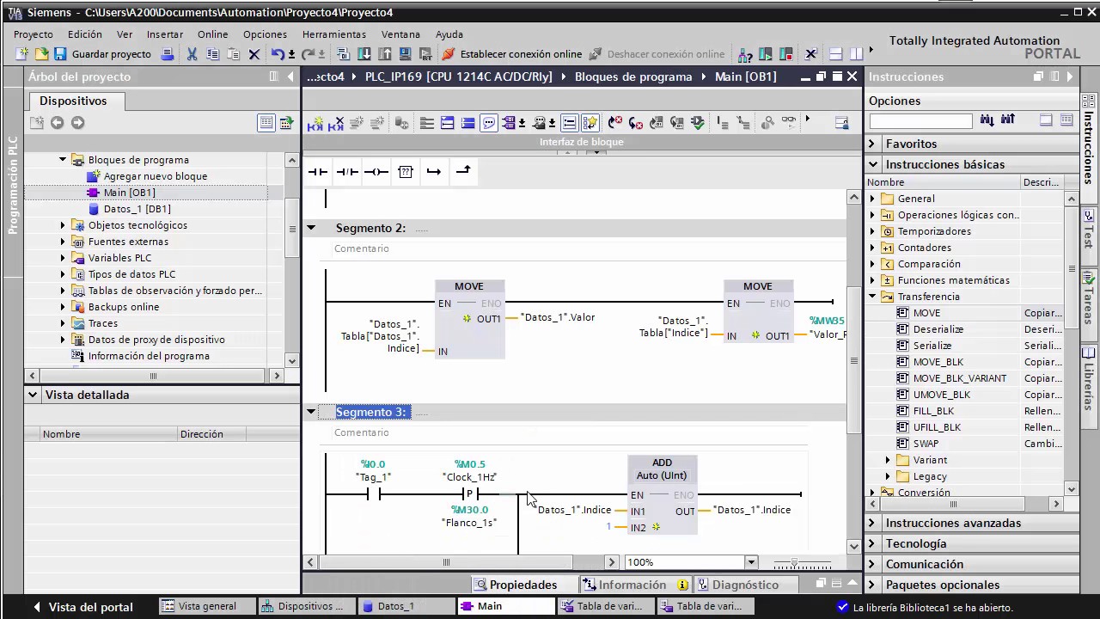Screen dimensions: 1100x619
Task: Toggle favorites bar in editor
Action: [x=590, y=123]
